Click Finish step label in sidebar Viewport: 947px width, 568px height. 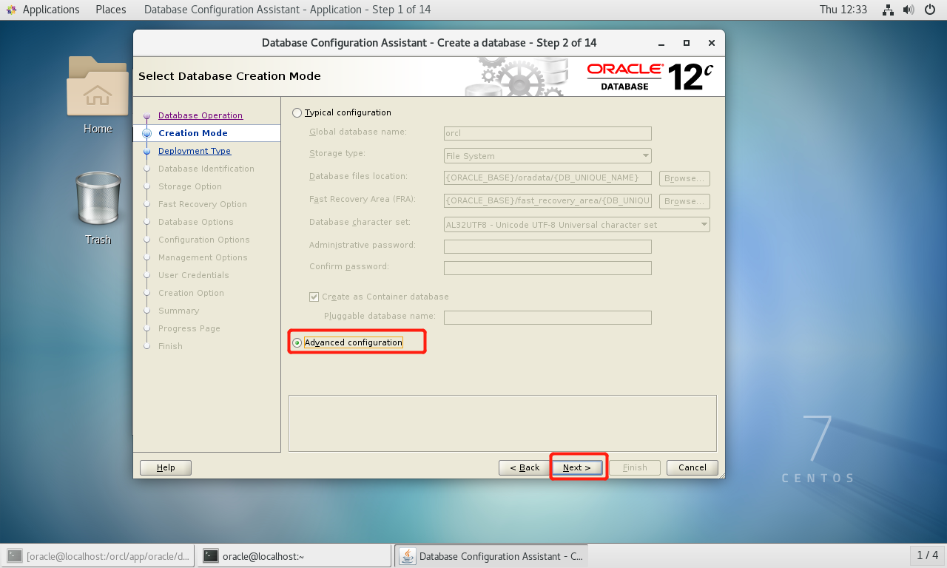(x=170, y=346)
